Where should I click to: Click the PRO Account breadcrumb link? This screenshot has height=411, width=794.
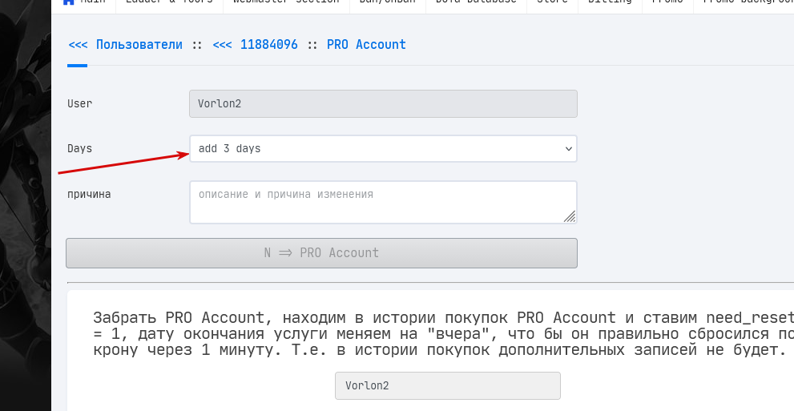tap(366, 45)
